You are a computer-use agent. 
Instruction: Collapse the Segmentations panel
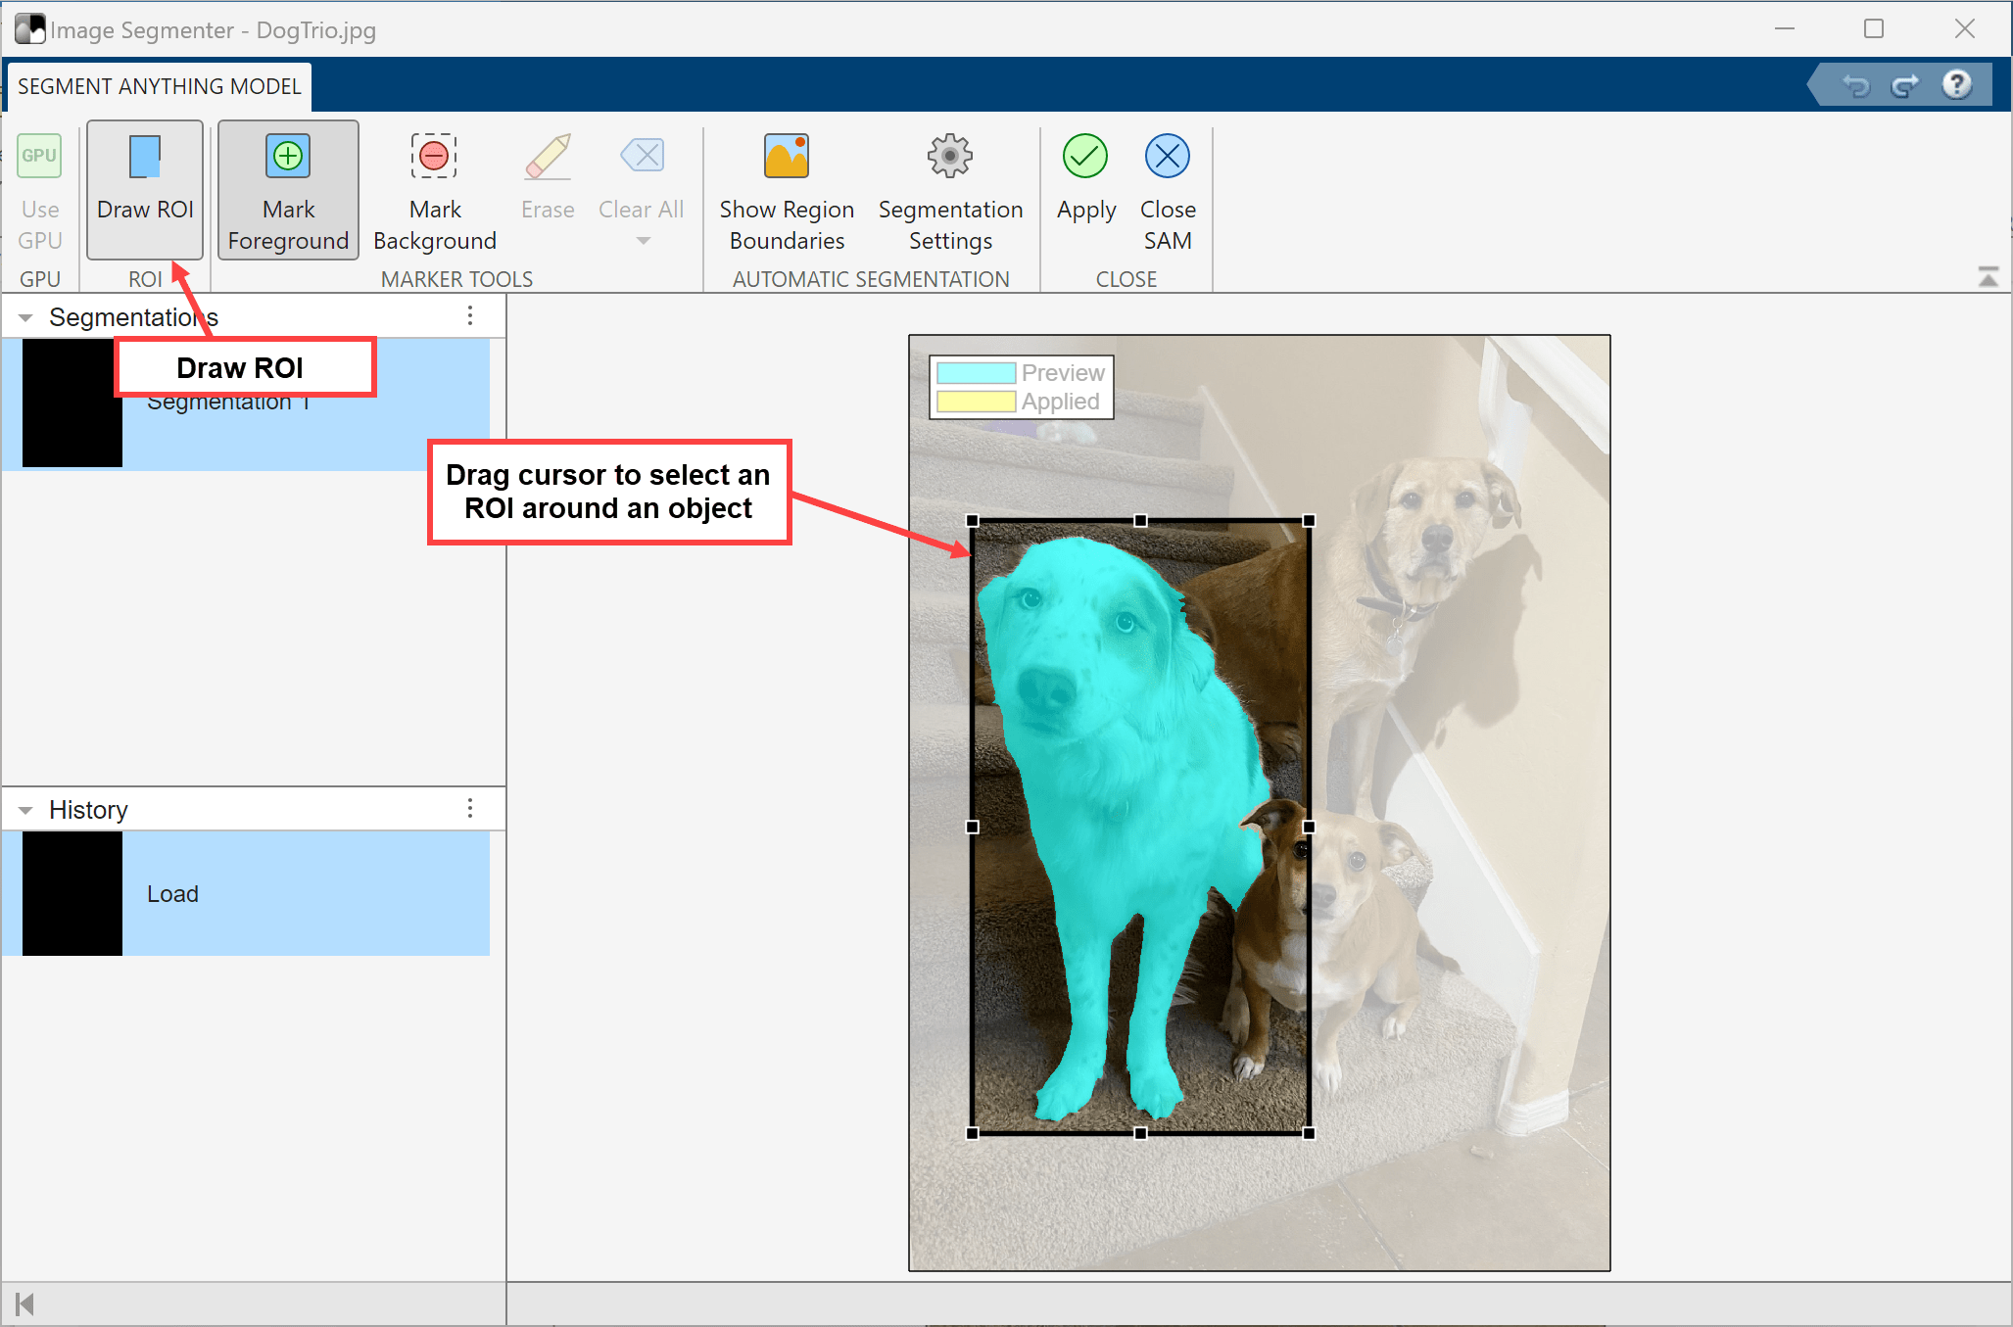point(26,317)
